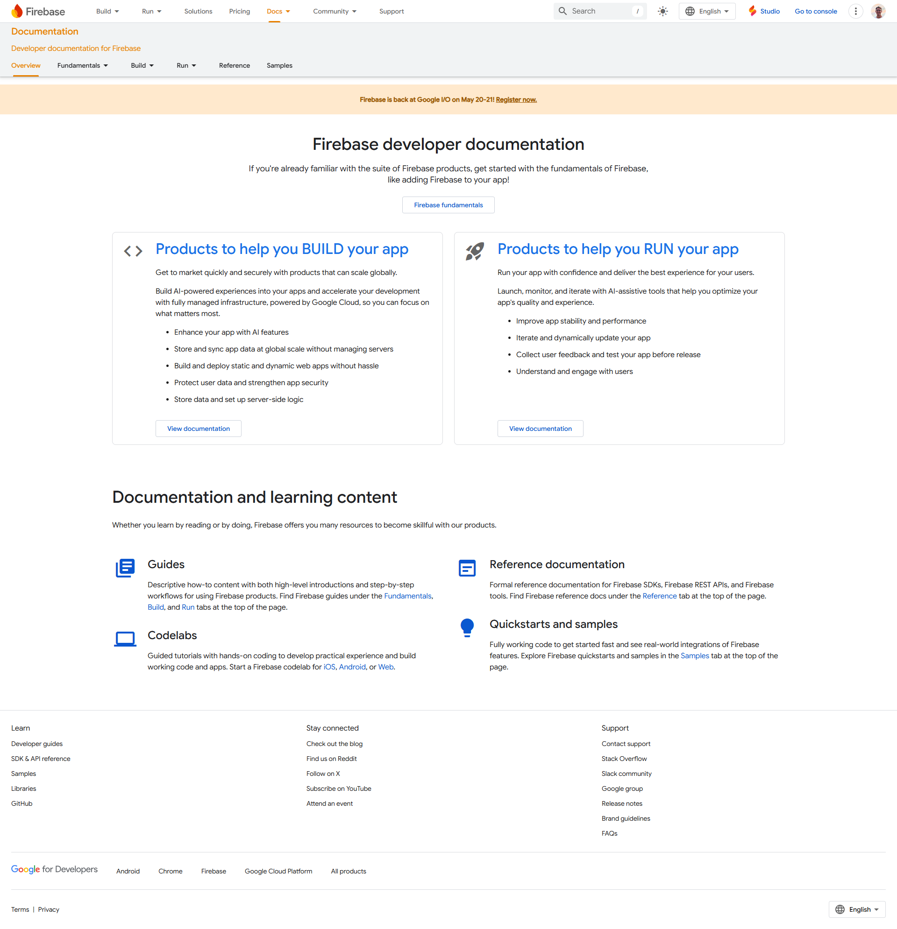Viewport: 897px width, 929px height.
Task: Click the Guides document stack icon
Action: click(125, 567)
